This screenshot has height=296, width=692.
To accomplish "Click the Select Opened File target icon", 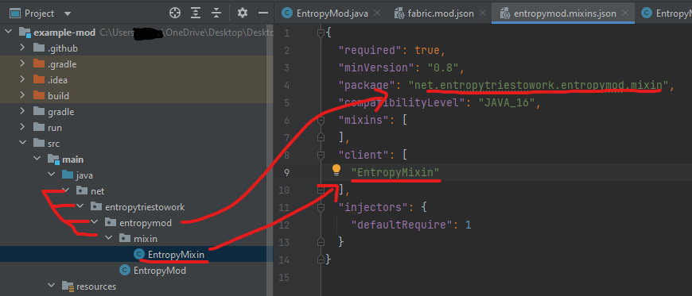I will click(175, 13).
